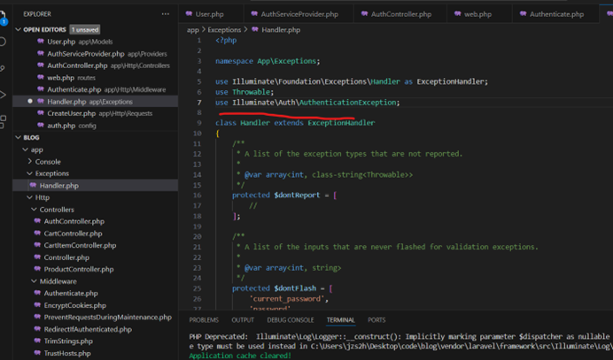The image size is (613, 360).
Task: Open ProductController.php in file tree
Action: click(x=96, y=270)
